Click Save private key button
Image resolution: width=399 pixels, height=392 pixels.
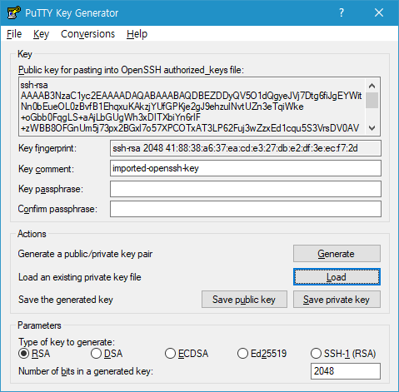click(337, 300)
